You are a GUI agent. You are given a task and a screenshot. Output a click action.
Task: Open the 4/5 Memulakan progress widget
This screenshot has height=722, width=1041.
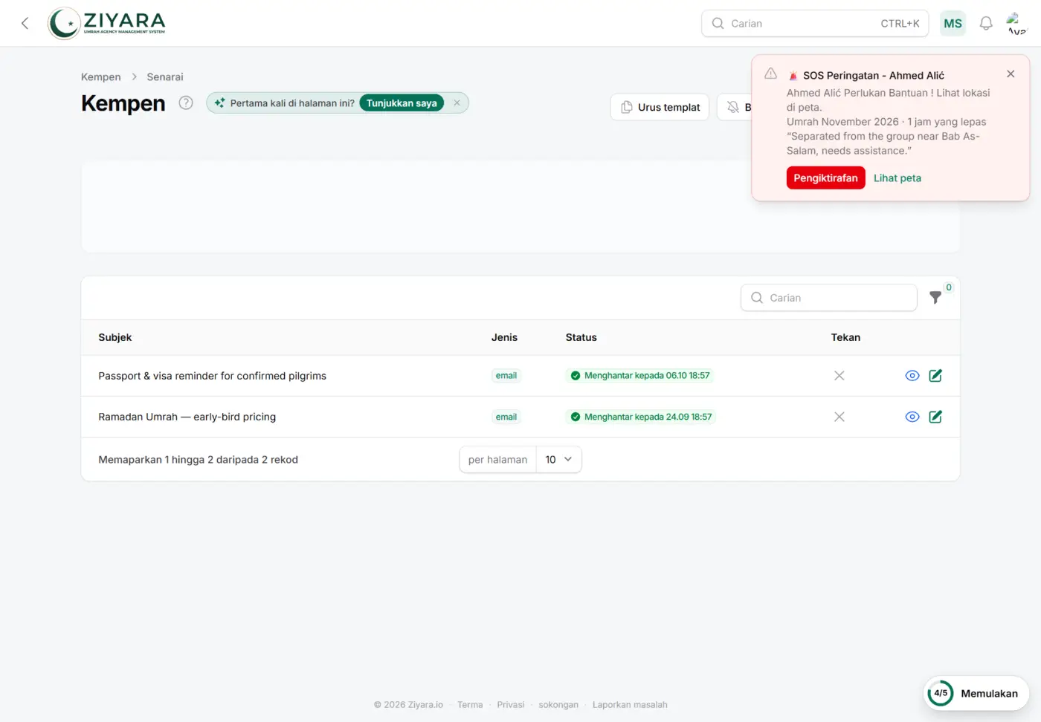click(976, 693)
